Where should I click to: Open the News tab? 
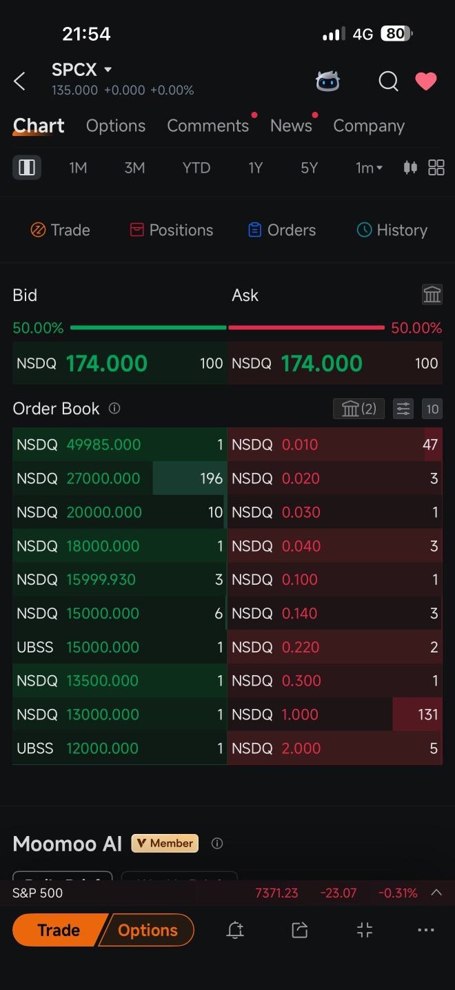[291, 126]
